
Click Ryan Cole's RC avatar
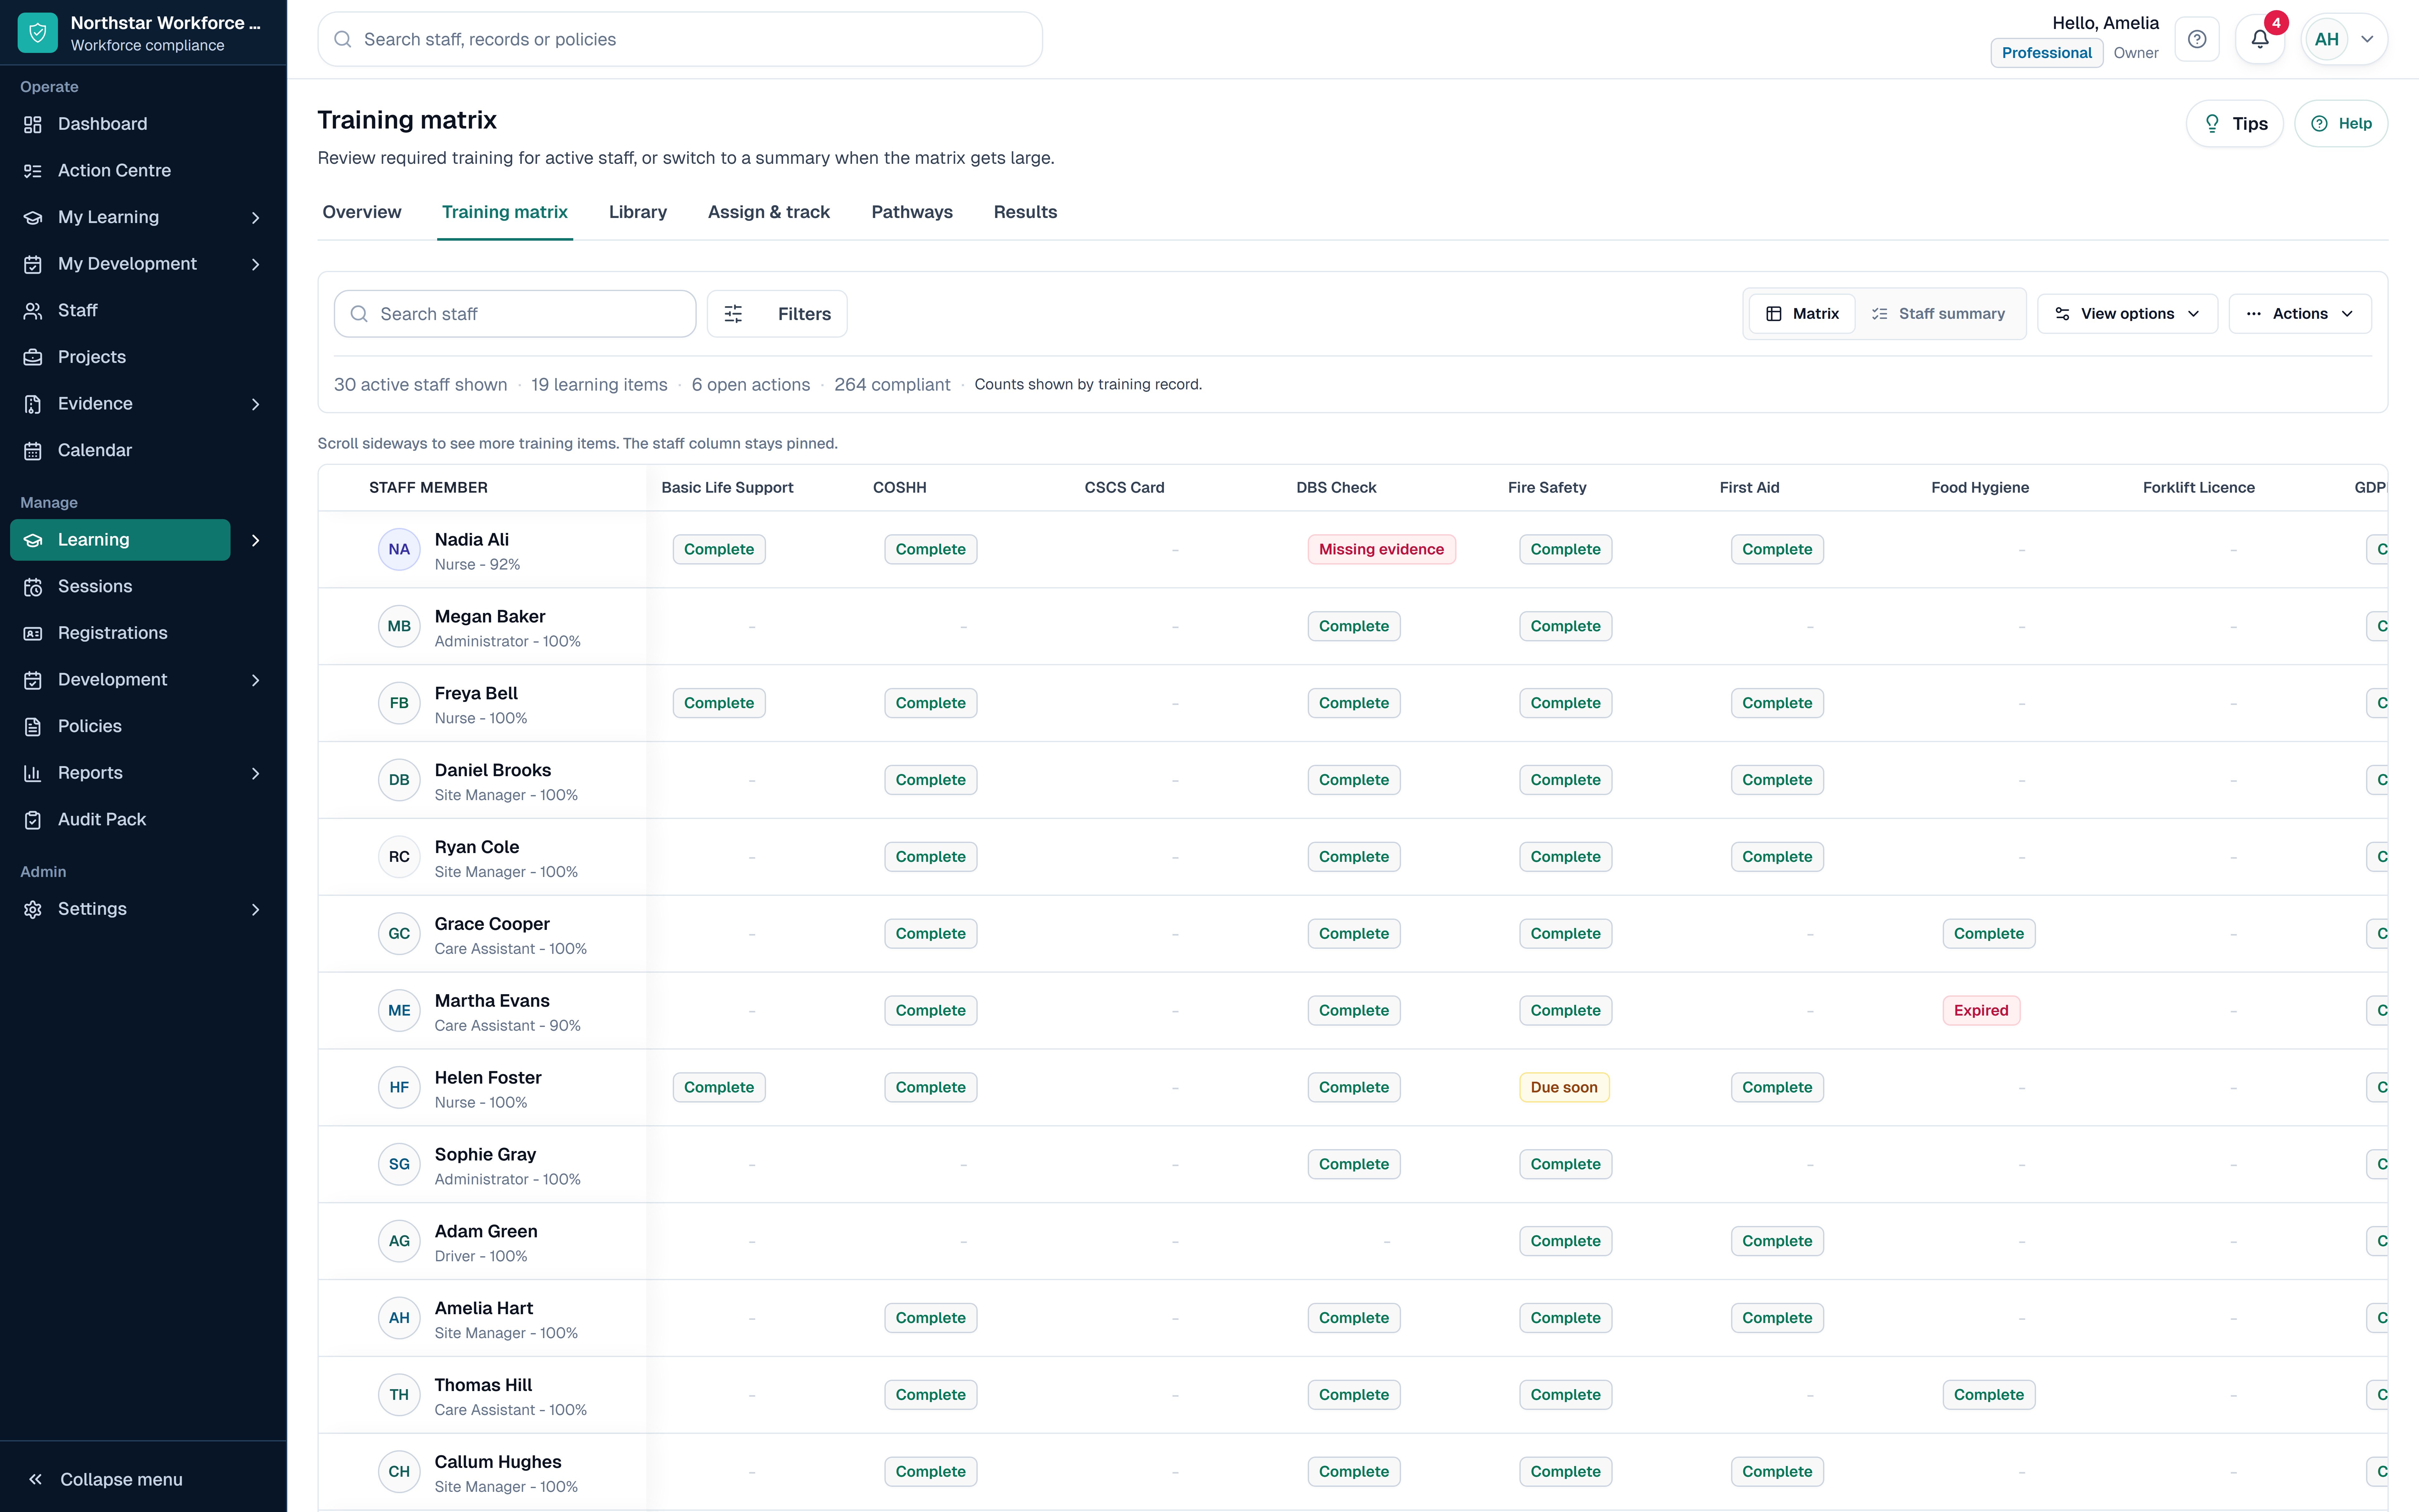pos(399,857)
